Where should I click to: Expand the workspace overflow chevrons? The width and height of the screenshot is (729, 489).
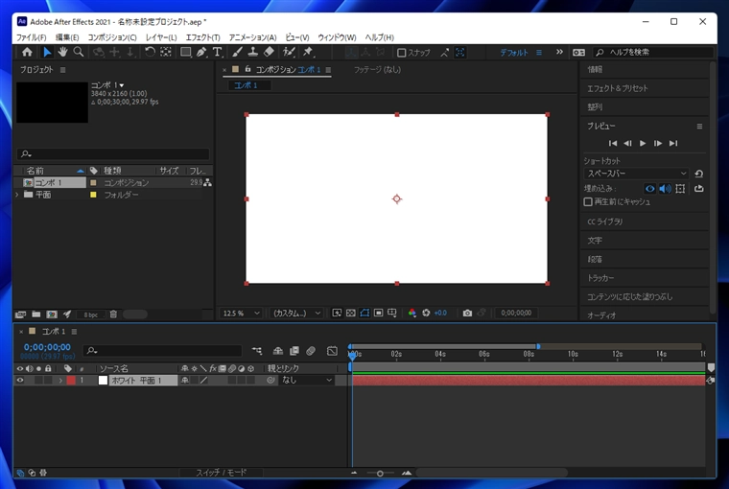click(x=559, y=52)
